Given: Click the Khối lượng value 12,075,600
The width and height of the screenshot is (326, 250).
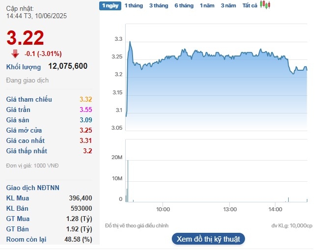Looking at the screenshot, I should (x=68, y=66).
